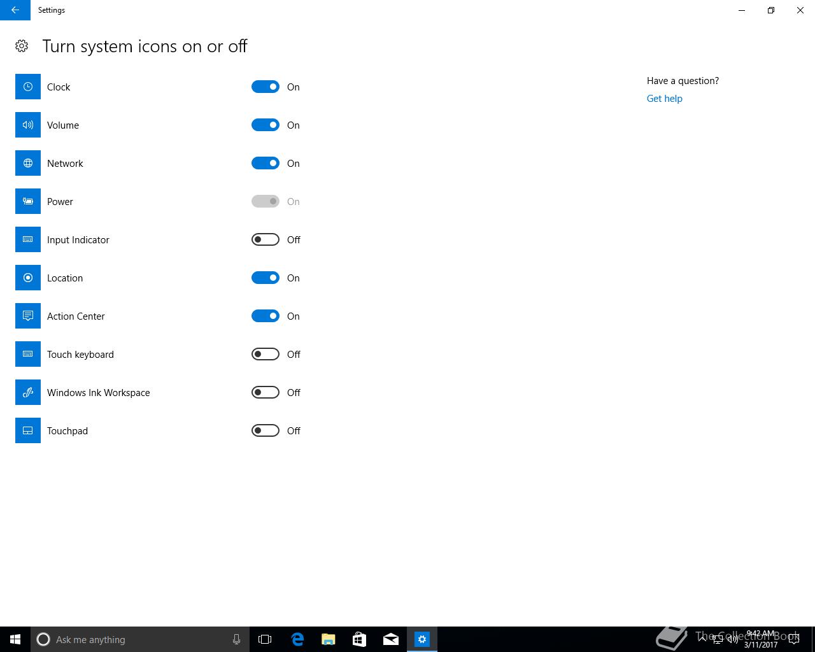The width and height of the screenshot is (815, 652).
Task: Turn on the Input Indicator toggle
Action: coord(266,239)
